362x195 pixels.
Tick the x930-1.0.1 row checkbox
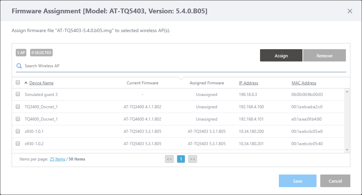[x=18, y=131]
